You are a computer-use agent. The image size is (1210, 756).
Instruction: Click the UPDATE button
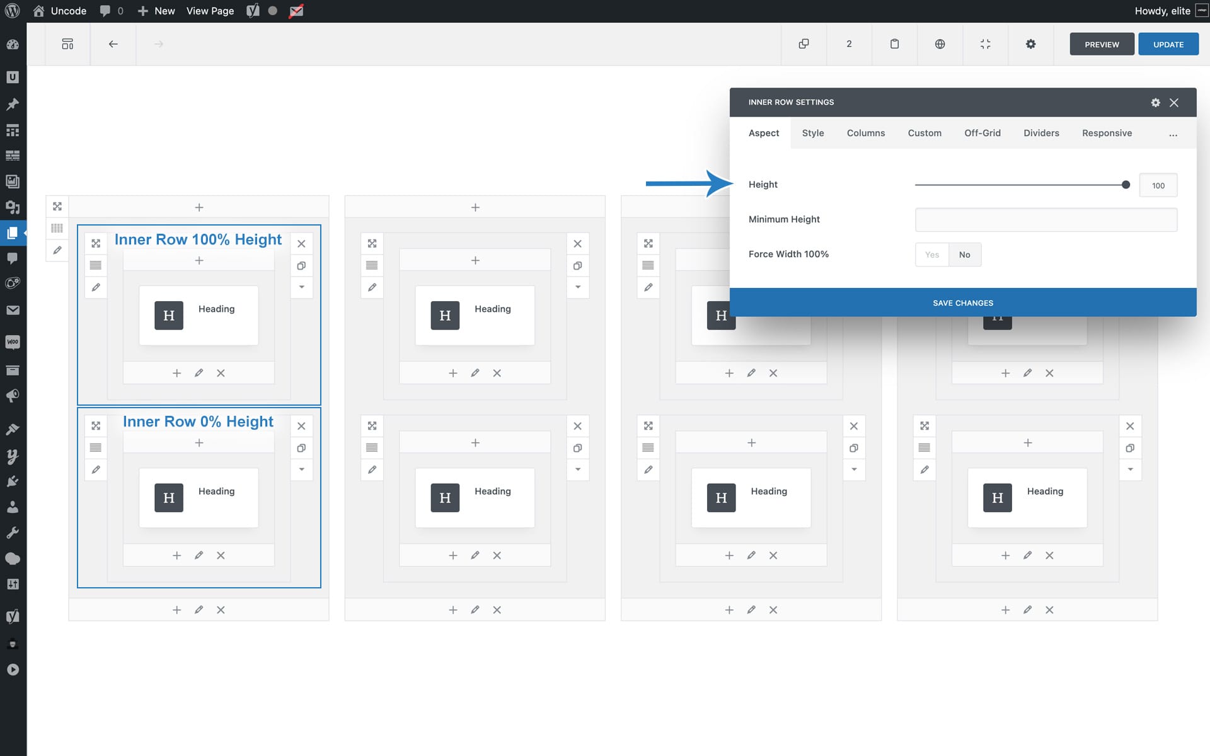point(1168,44)
